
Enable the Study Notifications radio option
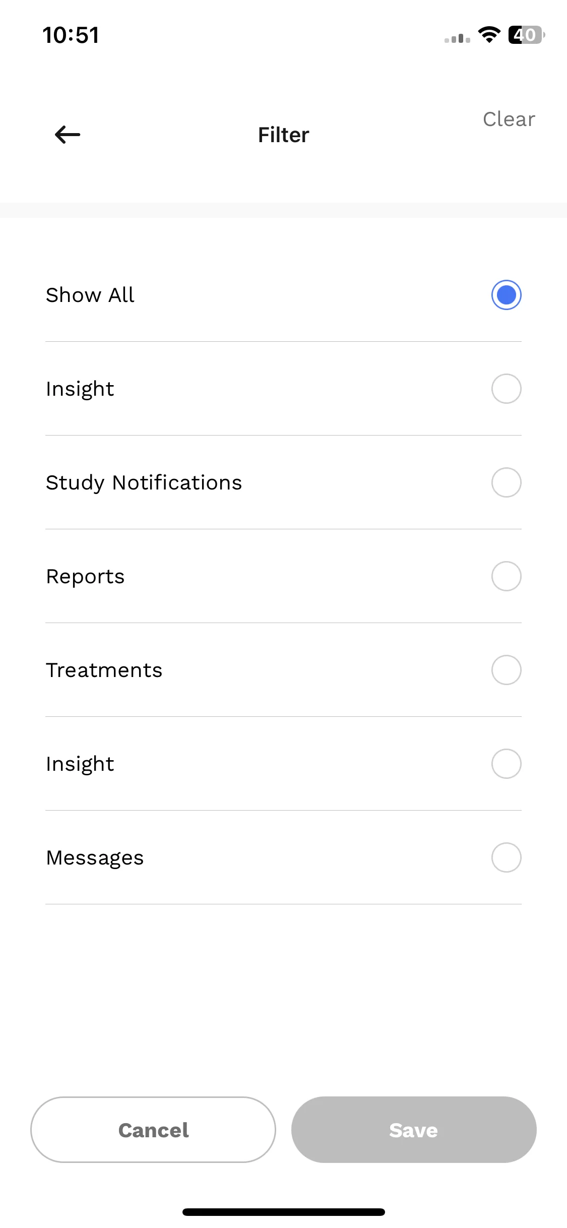point(506,482)
